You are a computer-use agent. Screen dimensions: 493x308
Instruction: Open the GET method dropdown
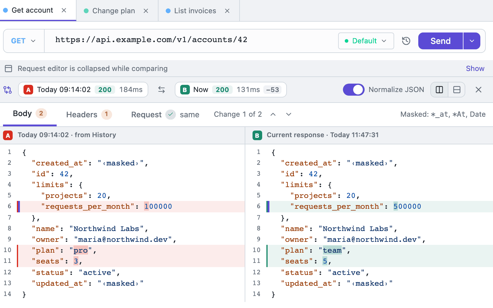pos(23,41)
